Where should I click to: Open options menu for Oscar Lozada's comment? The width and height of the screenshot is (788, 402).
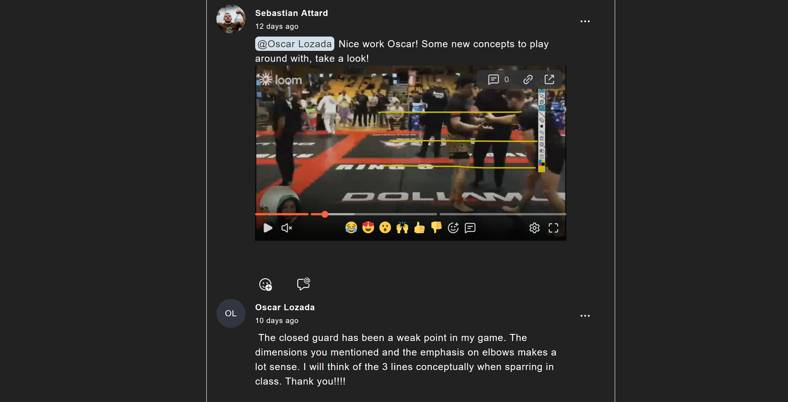[585, 316]
